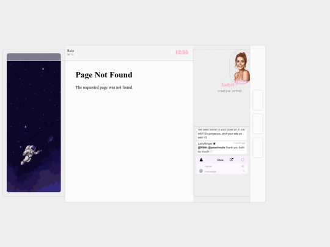Click the pink LadyG name
The width and height of the screenshot is (330, 247).
click(x=228, y=85)
